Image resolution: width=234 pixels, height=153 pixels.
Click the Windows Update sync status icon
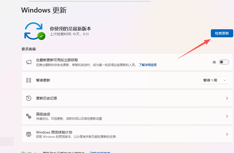coord(34,31)
